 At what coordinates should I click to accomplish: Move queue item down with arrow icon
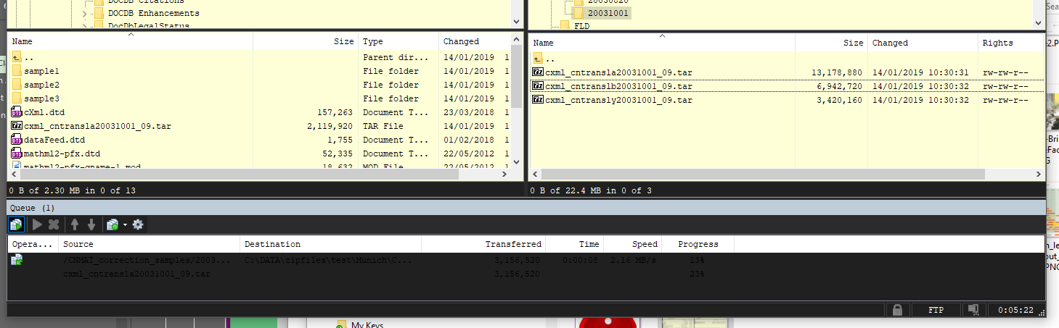click(x=91, y=224)
